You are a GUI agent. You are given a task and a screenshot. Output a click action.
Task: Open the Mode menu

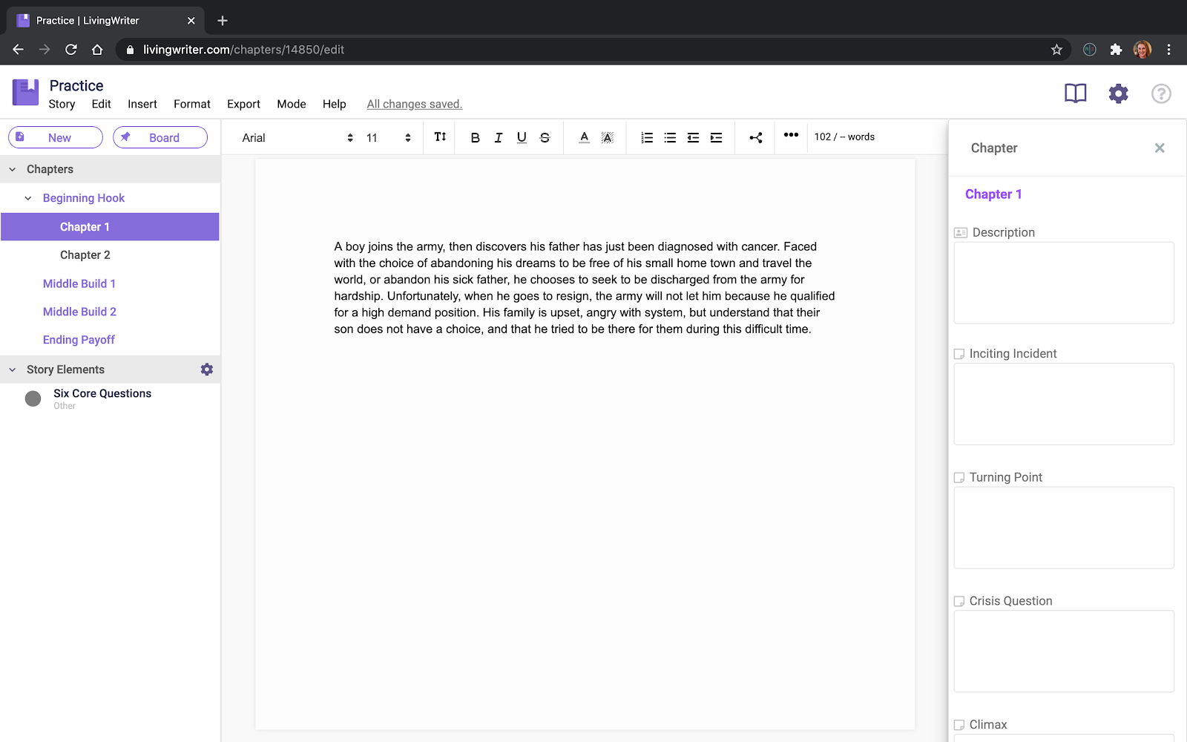[x=292, y=104]
